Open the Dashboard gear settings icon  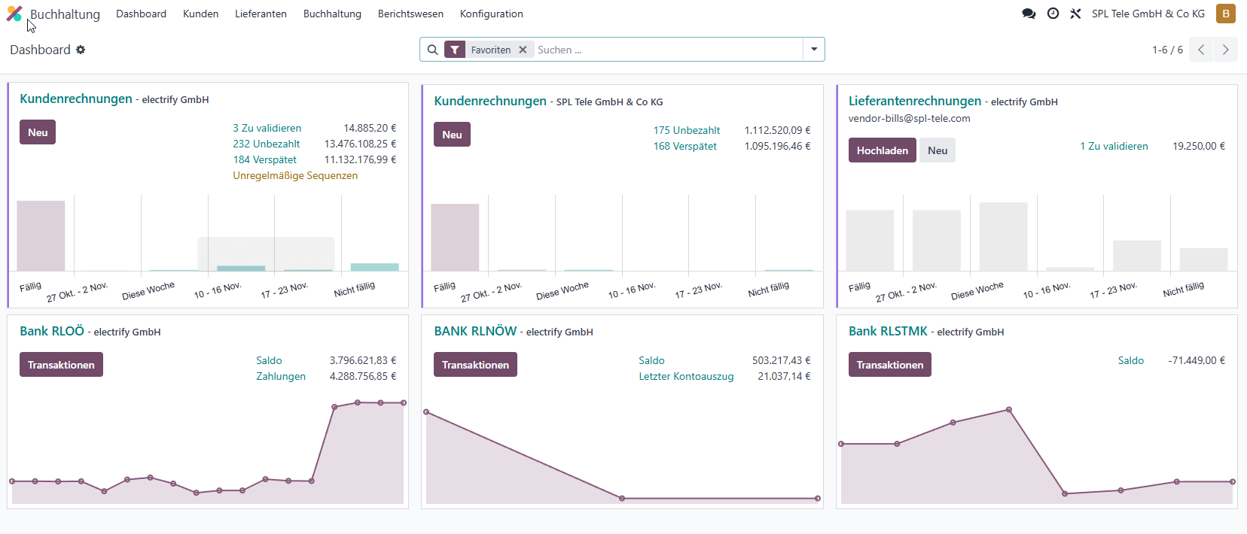(81, 50)
